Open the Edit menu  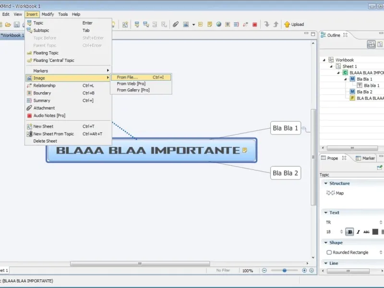click(x=6, y=14)
